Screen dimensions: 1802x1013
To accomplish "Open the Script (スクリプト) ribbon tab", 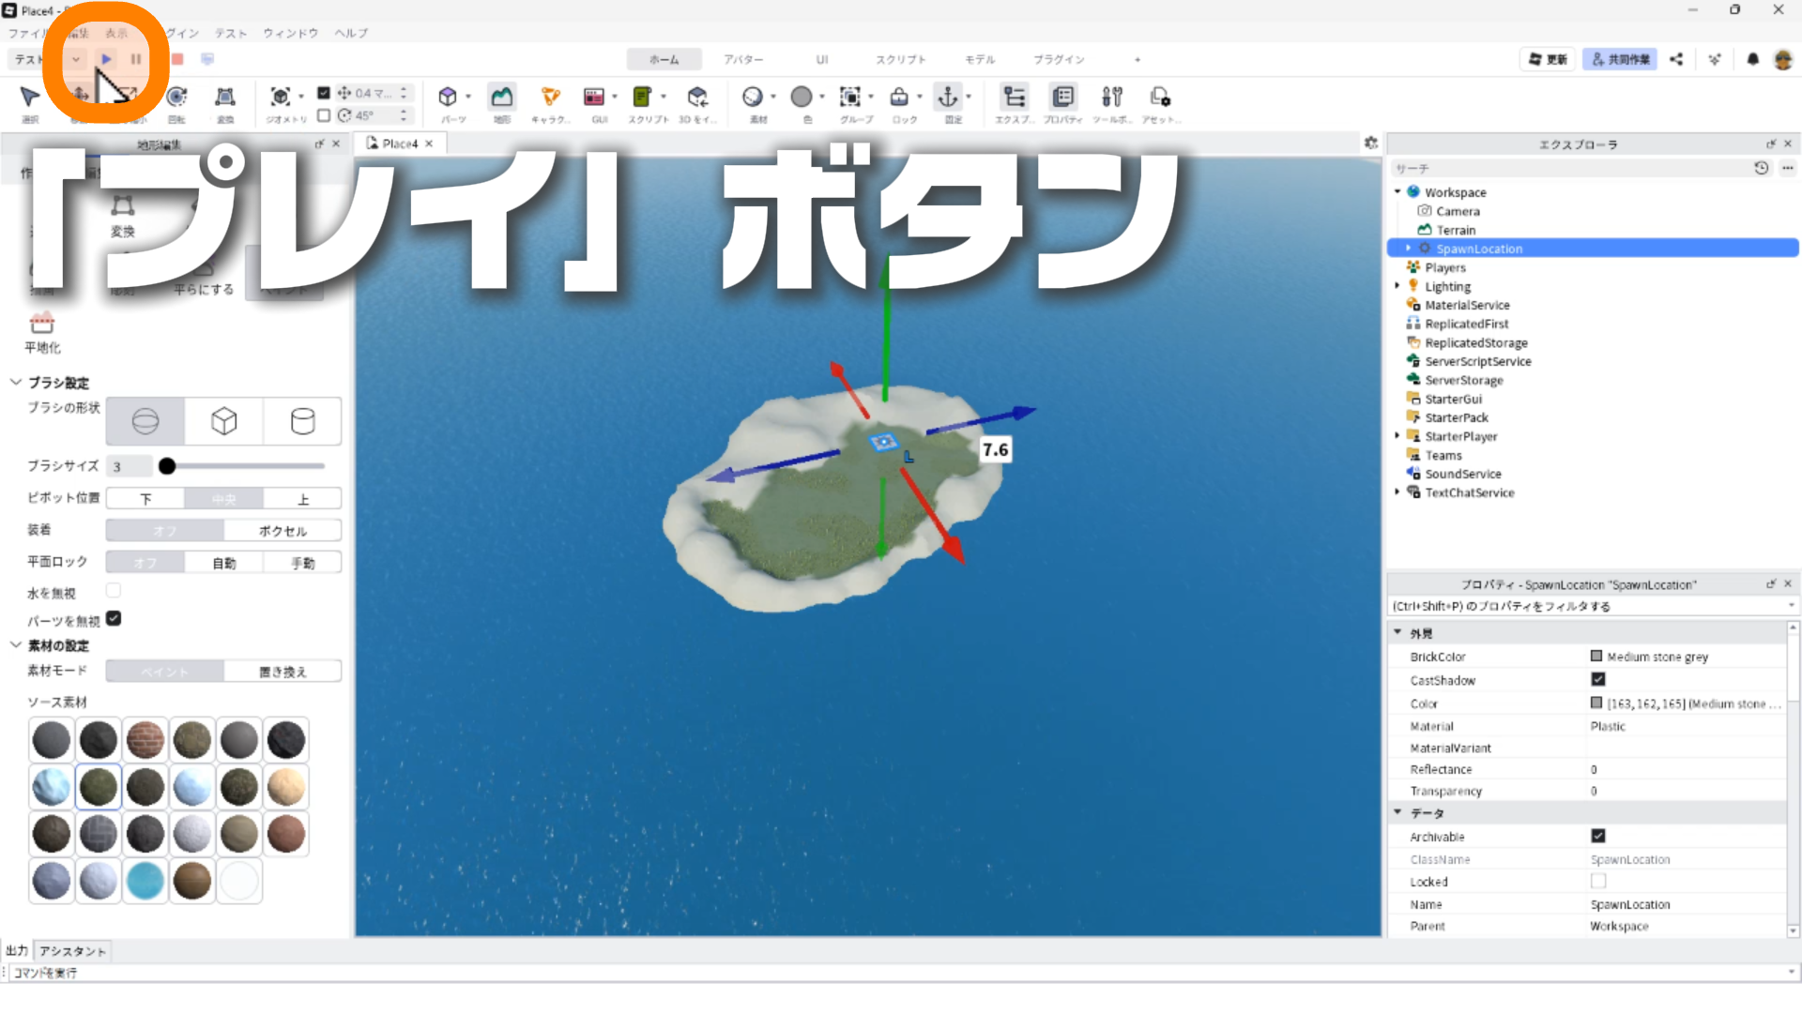I will pos(900,59).
